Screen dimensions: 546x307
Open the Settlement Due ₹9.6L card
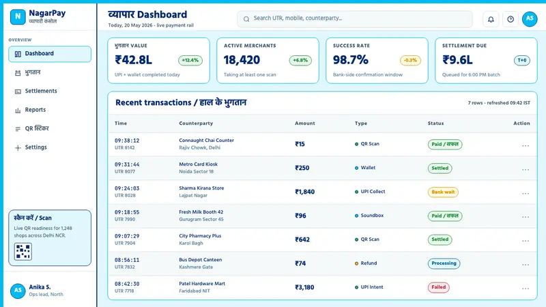[x=486, y=61]
